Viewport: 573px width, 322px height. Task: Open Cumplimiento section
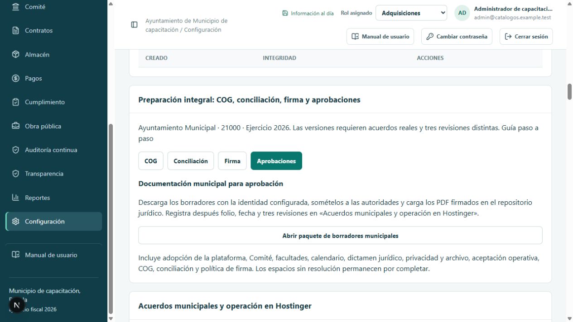(53, 102)
